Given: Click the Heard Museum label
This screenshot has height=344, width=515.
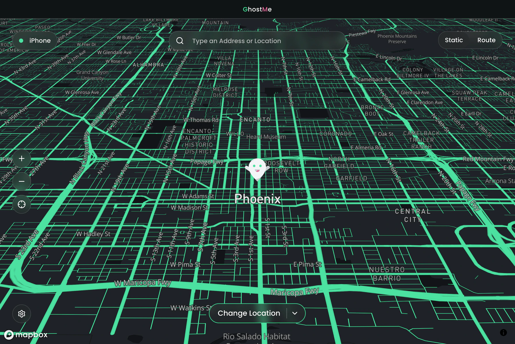Looking at the screenshot, I should [266, 137].
